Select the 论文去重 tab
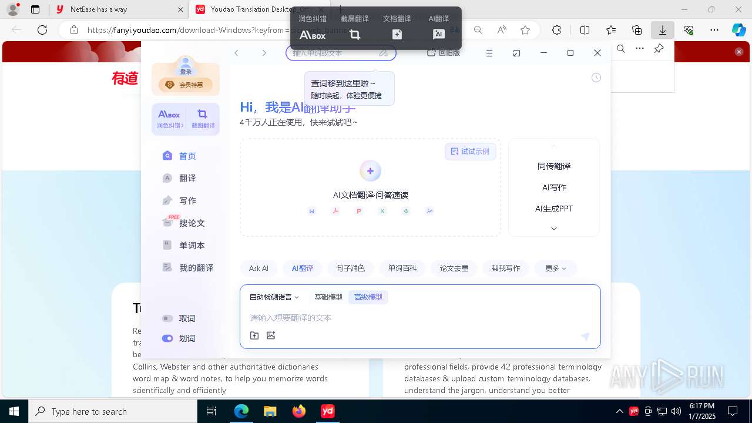This screenshot has width=752, height=423. [454, 268]
